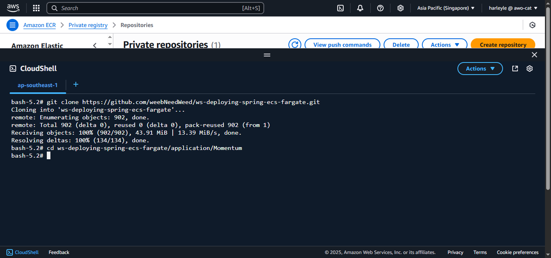The width and height of the screenshot is (551, 258).
Task: Go to Private registry breadcrumb link
Action: point(88,25)
